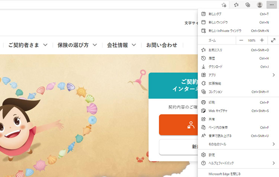Click the 拡張機能 extensions menu item

click(x=215, y=83)
